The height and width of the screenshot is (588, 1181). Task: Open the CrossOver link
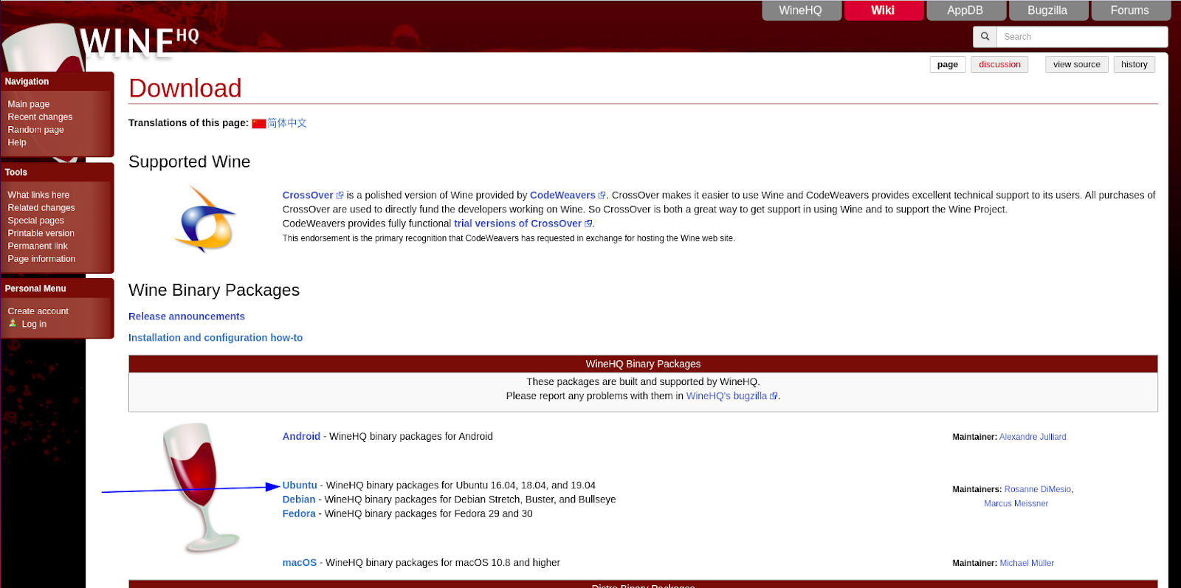click(x=308, y=196)
